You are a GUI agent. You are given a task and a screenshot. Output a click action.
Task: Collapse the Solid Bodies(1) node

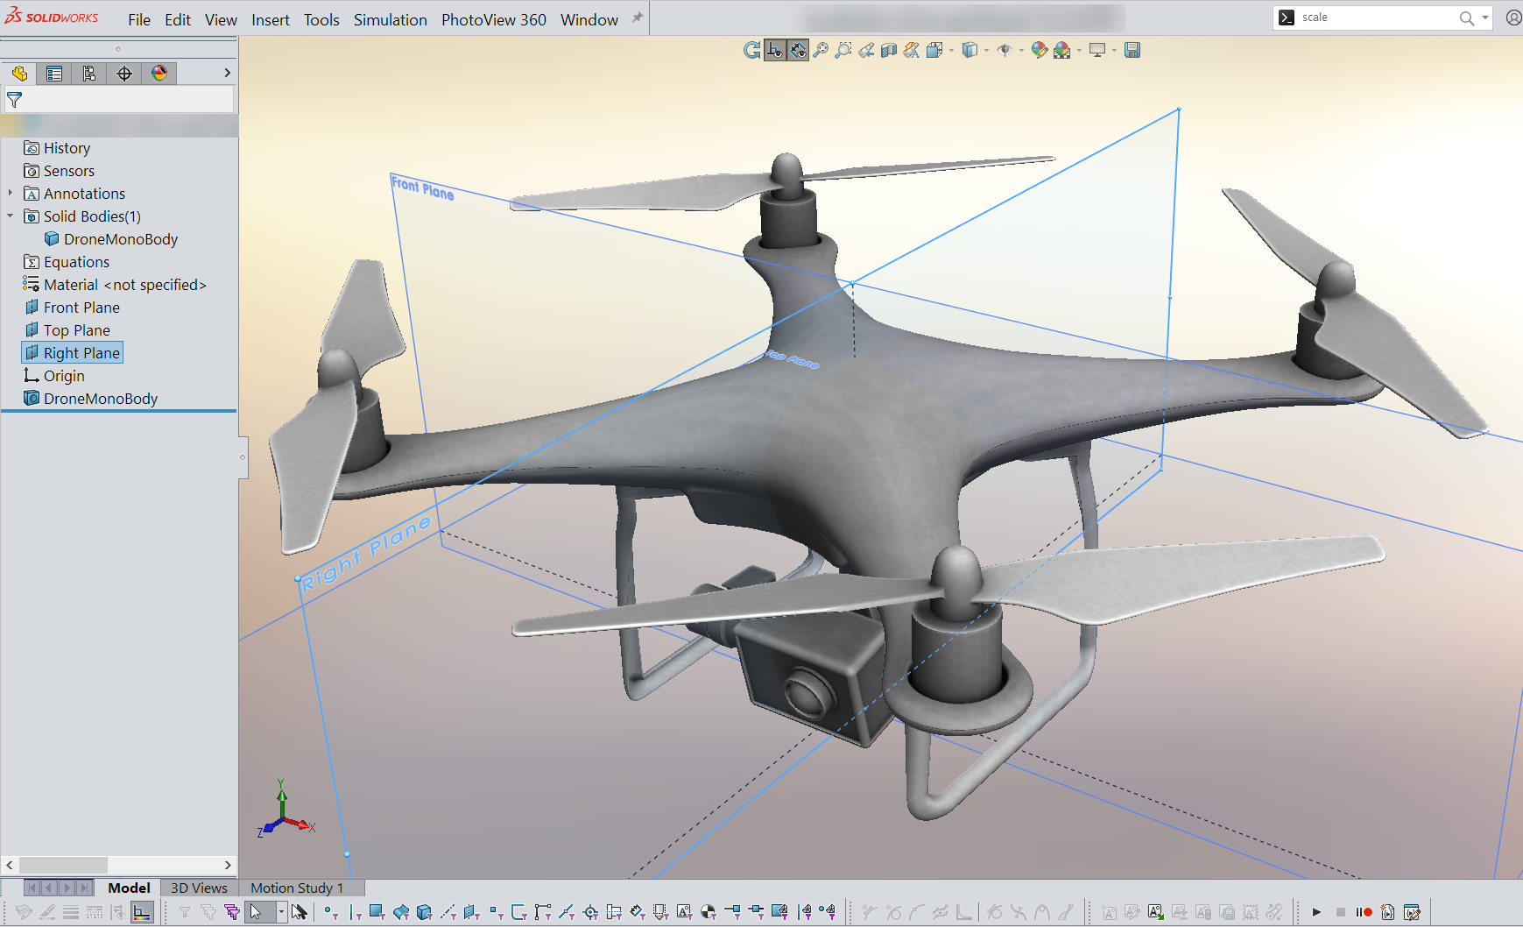tap(10, 216)
